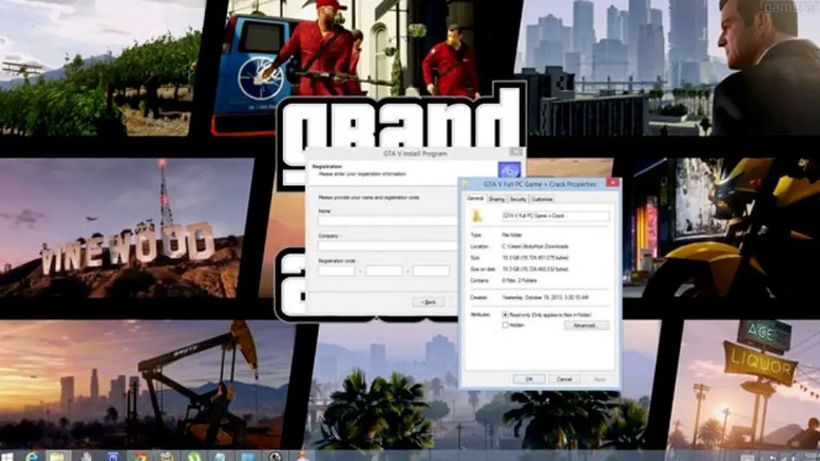Click the "8 Files, 2 Folders" text
This screenshot has height=461, width=820.
pyautogui.click(x=520, y=281)
